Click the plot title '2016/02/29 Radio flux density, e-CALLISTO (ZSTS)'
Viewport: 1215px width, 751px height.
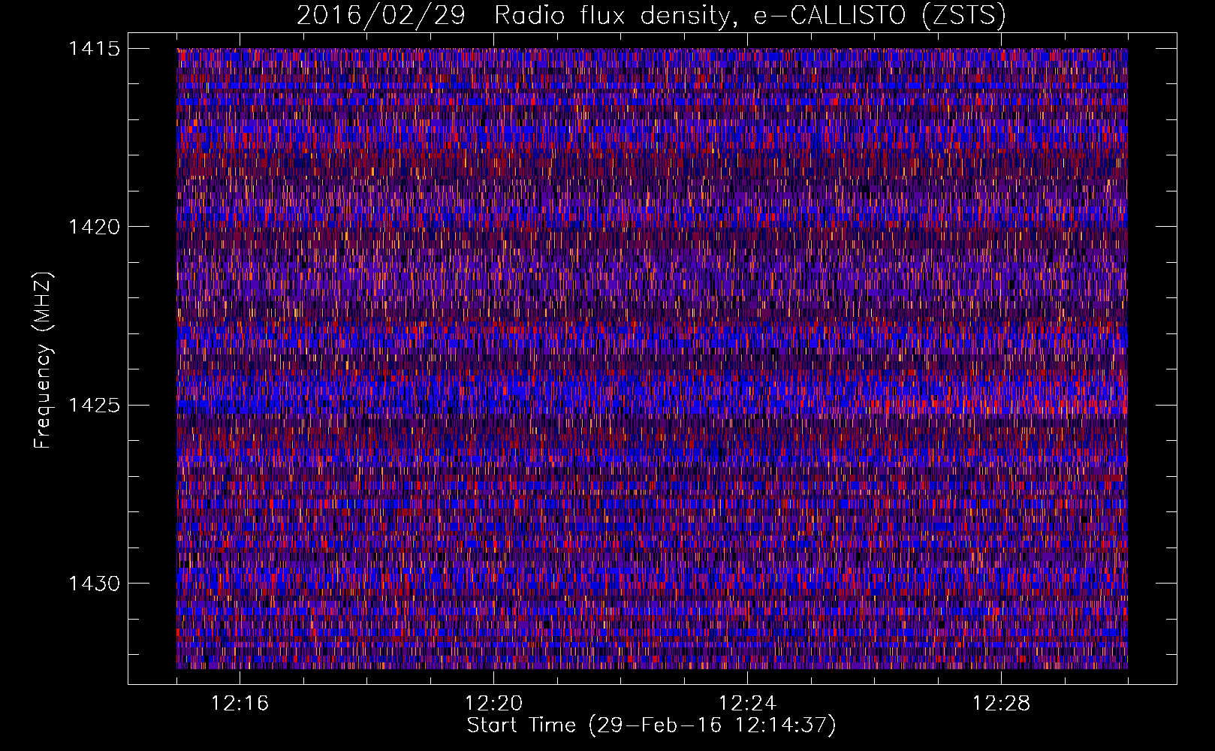tap(651, 15)
